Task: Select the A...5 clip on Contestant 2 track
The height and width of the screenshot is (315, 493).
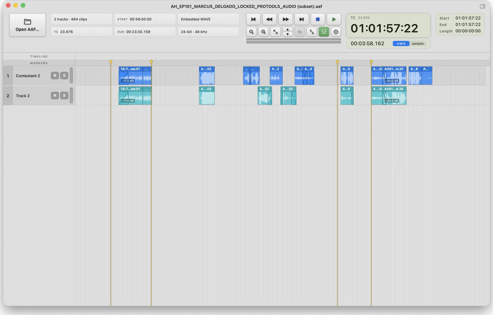Action: pyautogui.click(x=347, y=76)
